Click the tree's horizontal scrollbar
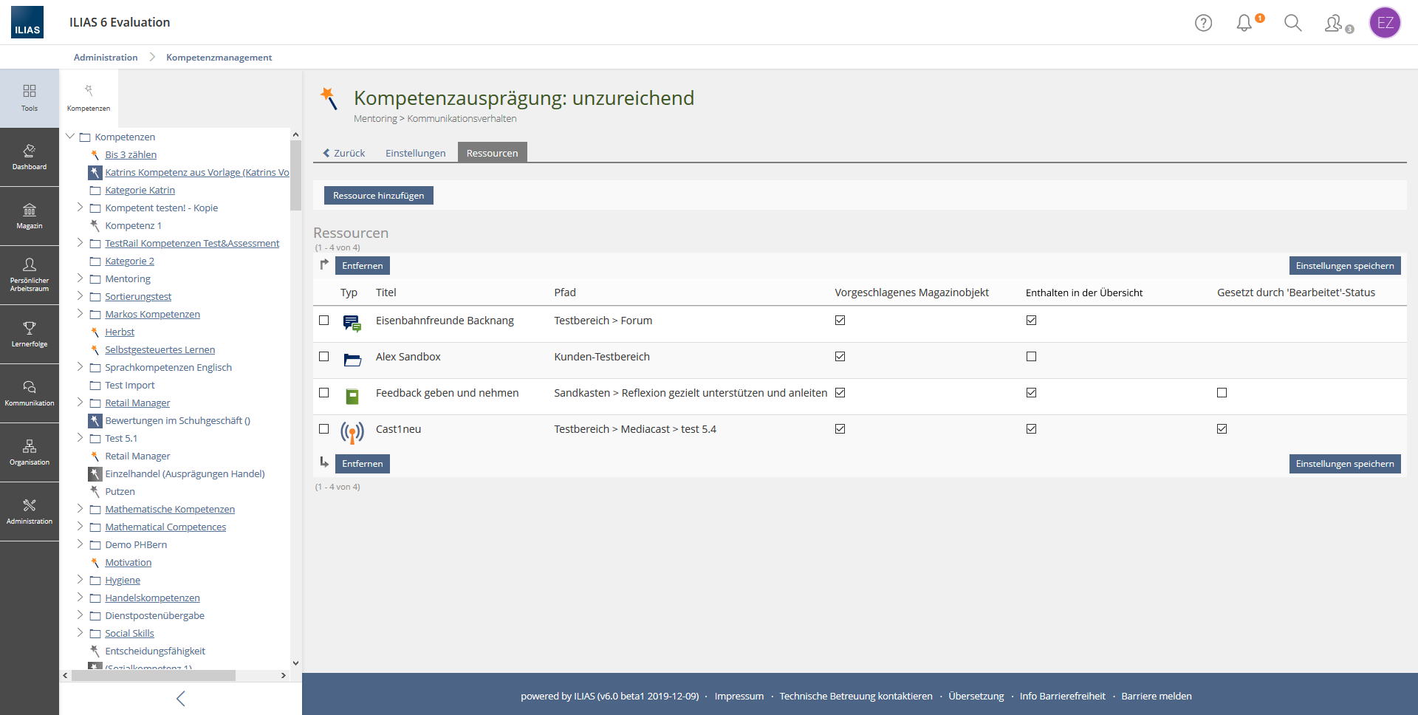 point(154,675)
